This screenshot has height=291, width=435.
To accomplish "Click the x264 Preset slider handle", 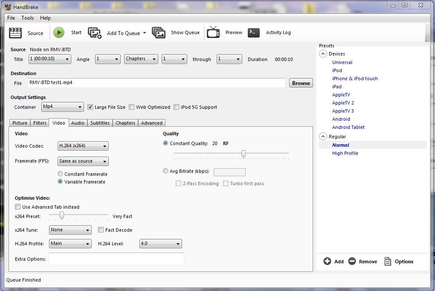I will pyautogui.click(x=62, y=215).
